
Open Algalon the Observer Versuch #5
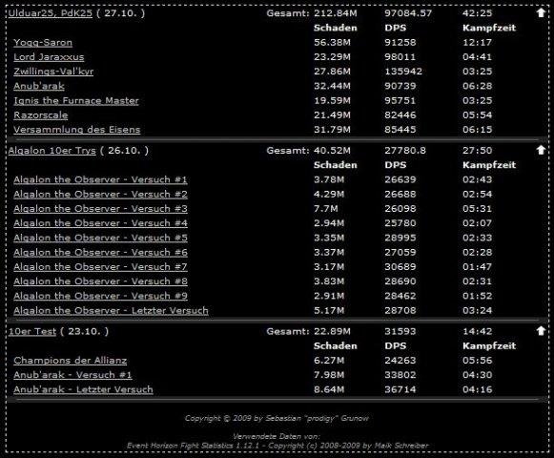click(x=100, y=238)
